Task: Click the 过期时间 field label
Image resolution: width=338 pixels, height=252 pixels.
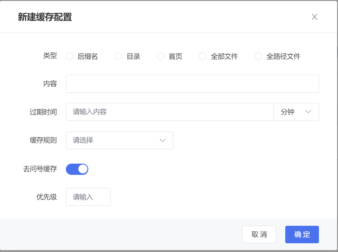Action: 43,112
